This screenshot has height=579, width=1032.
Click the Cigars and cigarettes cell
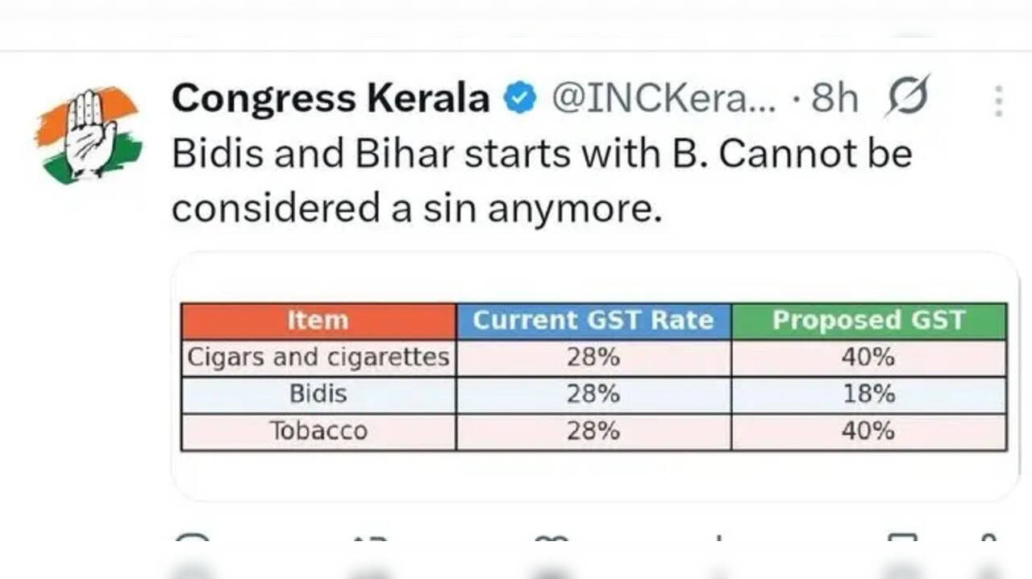pos(318,358)
